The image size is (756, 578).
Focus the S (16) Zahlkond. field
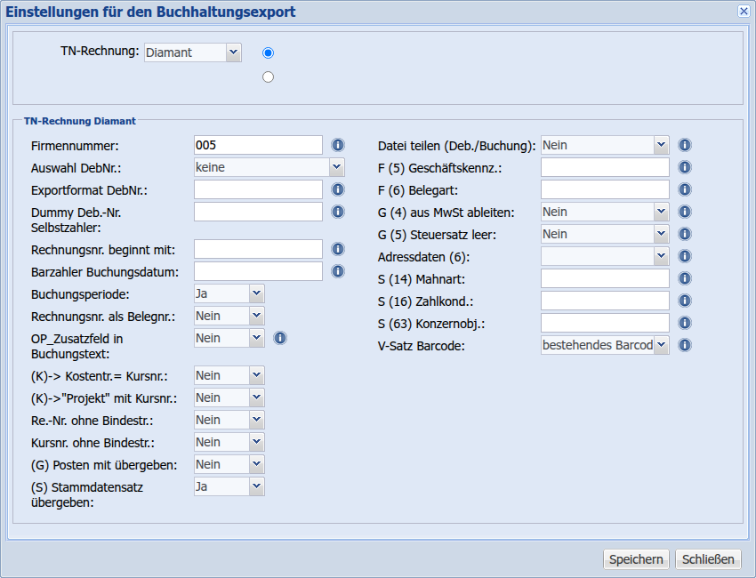point(605,301)
